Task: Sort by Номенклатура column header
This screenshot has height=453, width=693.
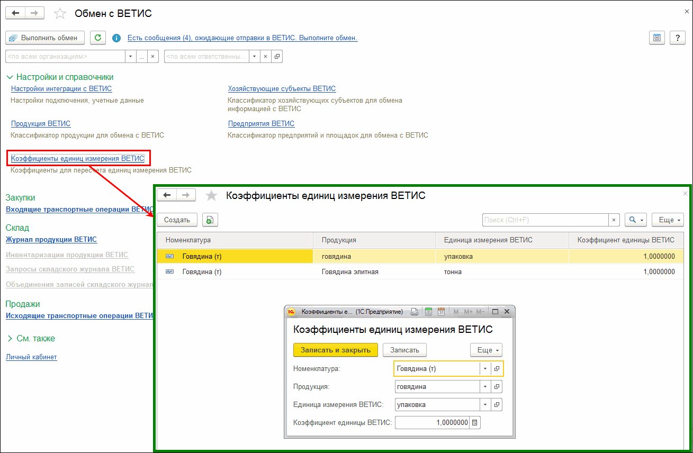Action: (235, 240)
